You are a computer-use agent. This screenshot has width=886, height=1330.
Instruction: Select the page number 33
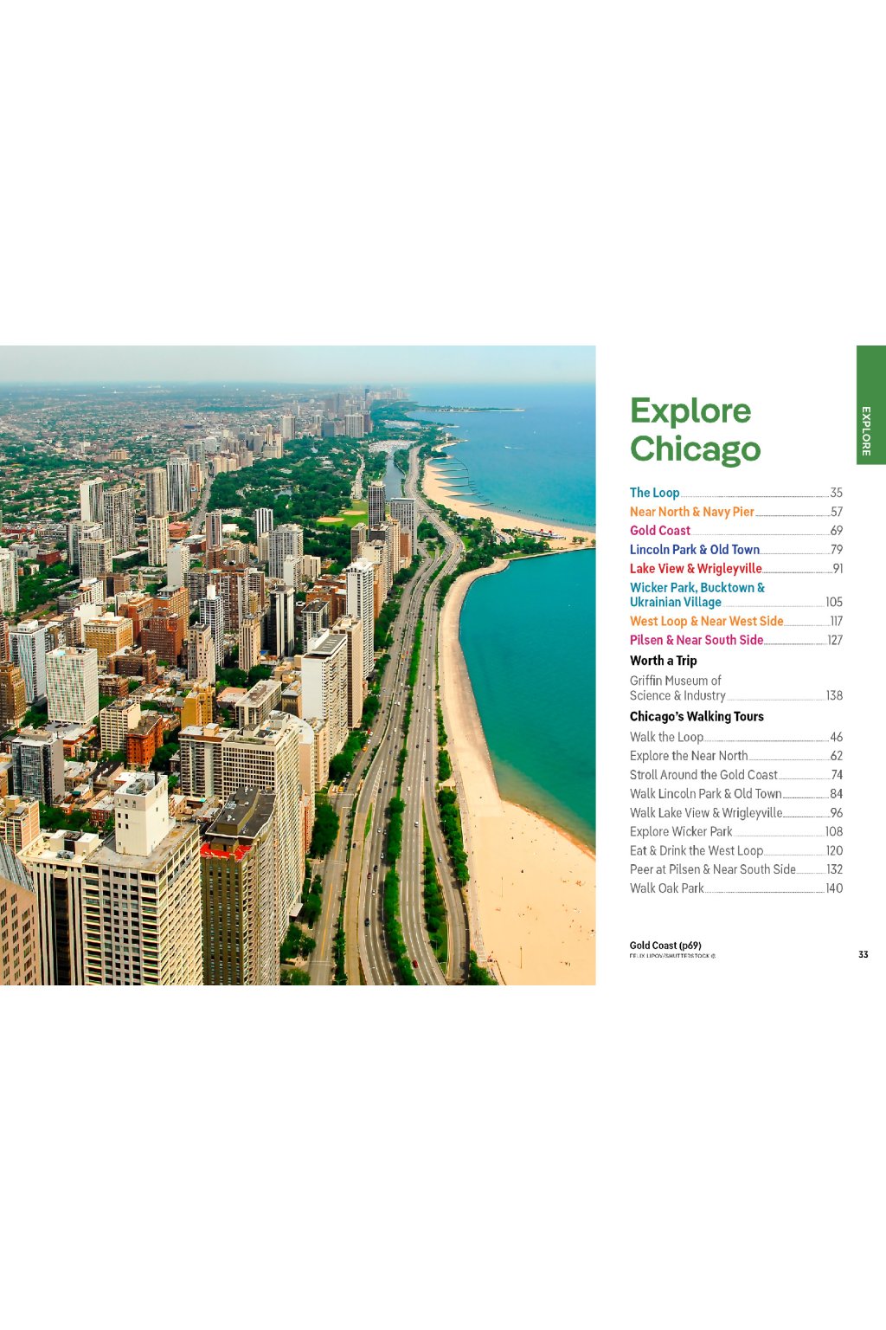(863, 954)
